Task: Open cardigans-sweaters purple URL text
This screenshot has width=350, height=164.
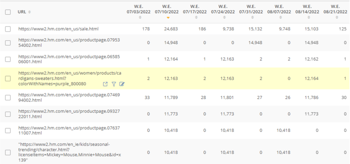Action: (70, 78)
